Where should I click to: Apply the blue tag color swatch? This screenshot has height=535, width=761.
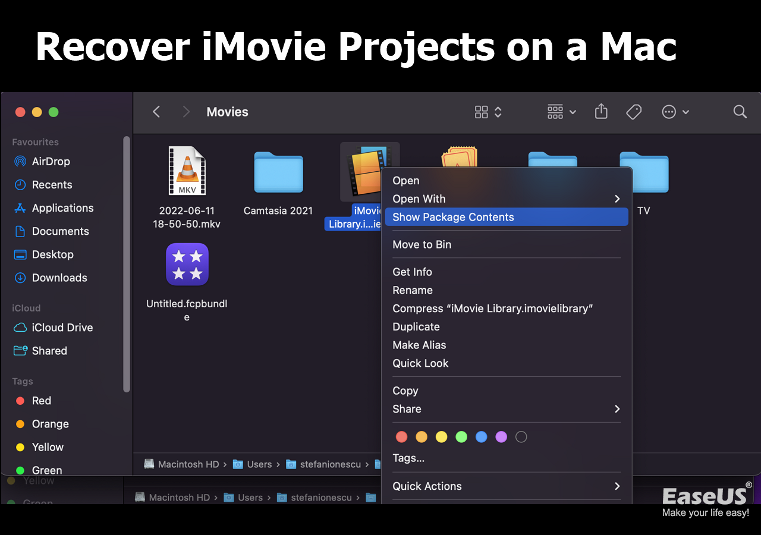pyautogui.click(x=481, y=436)
